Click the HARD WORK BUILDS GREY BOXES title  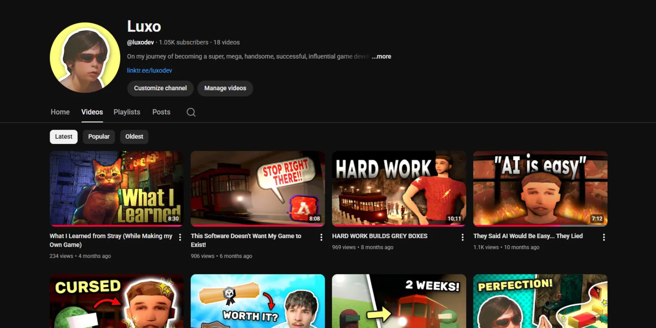pos(380,236)
